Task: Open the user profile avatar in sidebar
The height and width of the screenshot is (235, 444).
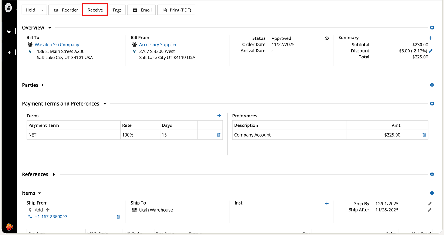Action: tap(9, 8)
